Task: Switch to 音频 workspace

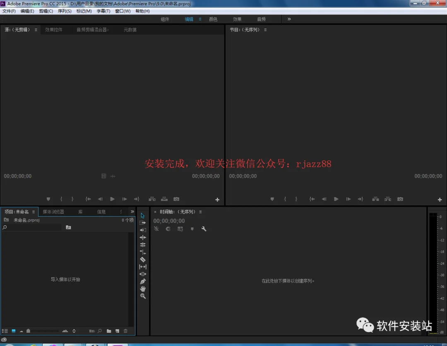Action: (x=262, y=19)
